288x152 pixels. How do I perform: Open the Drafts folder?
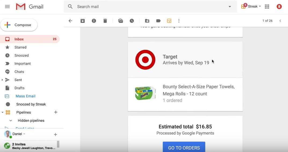pyautogui.click(x=19, y=88)
